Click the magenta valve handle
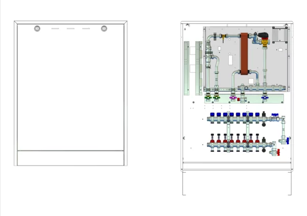 tap(233, 97)
